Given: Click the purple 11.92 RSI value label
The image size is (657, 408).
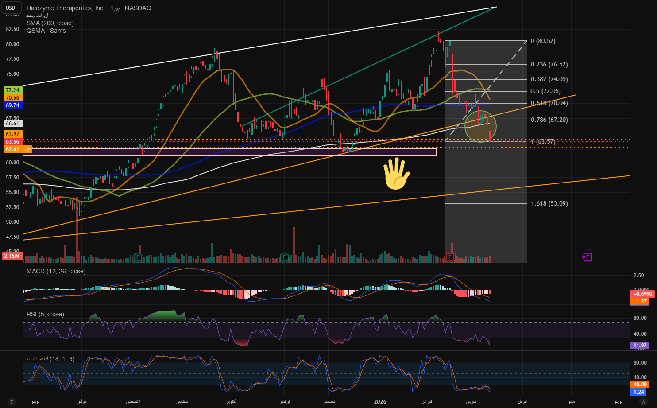Looking at the screenshot, I should [640, 346].
